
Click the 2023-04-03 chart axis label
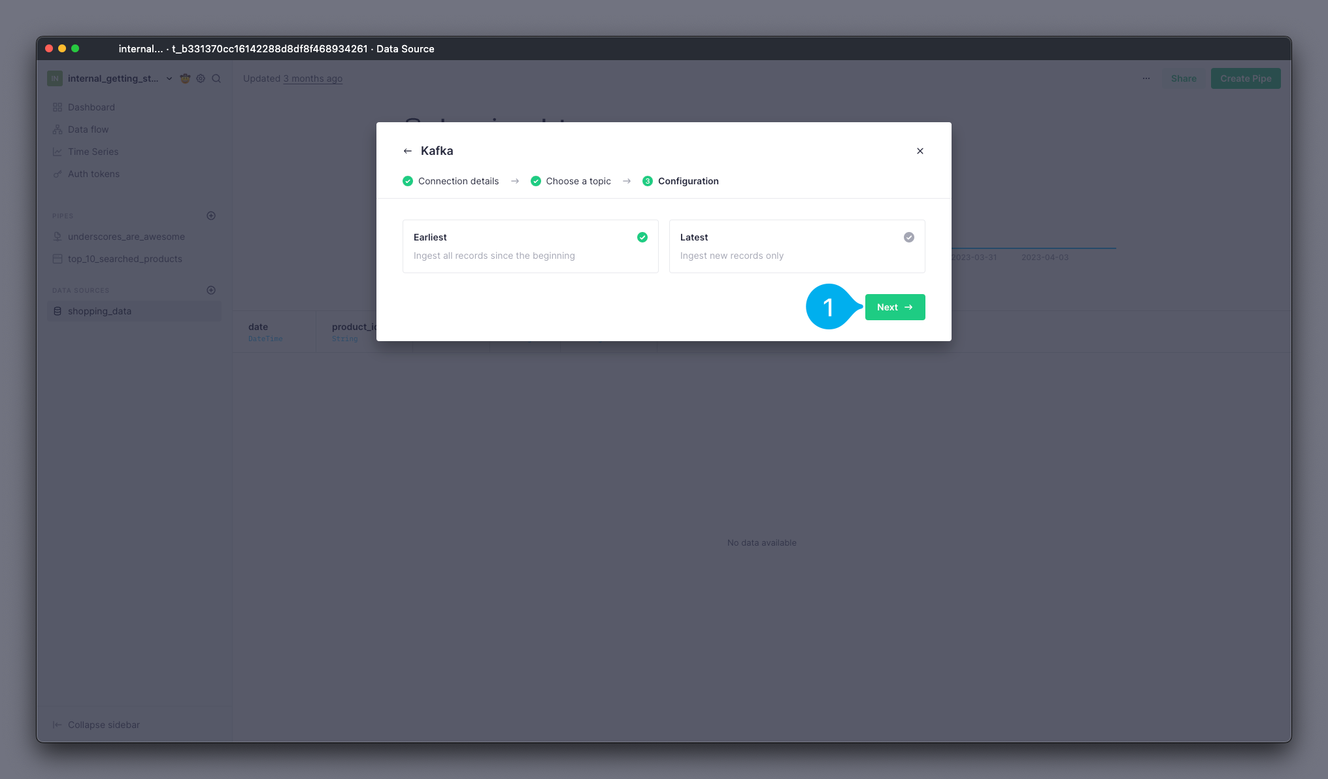pyautogui.click(x=1045, y=257)
